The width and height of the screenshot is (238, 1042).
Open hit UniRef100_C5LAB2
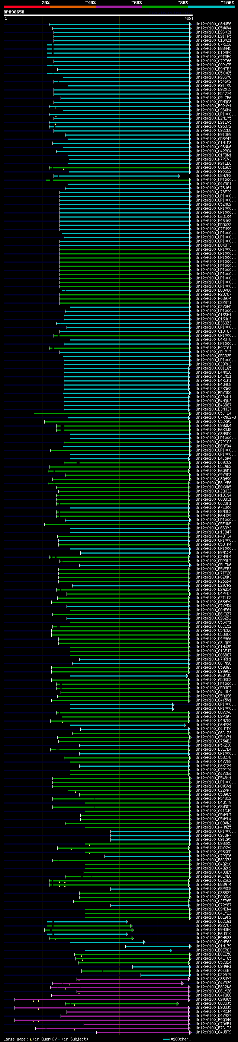click(x=213, y=466)
